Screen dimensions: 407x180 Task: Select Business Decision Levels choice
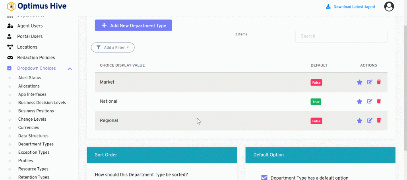(x=42, y=103)
